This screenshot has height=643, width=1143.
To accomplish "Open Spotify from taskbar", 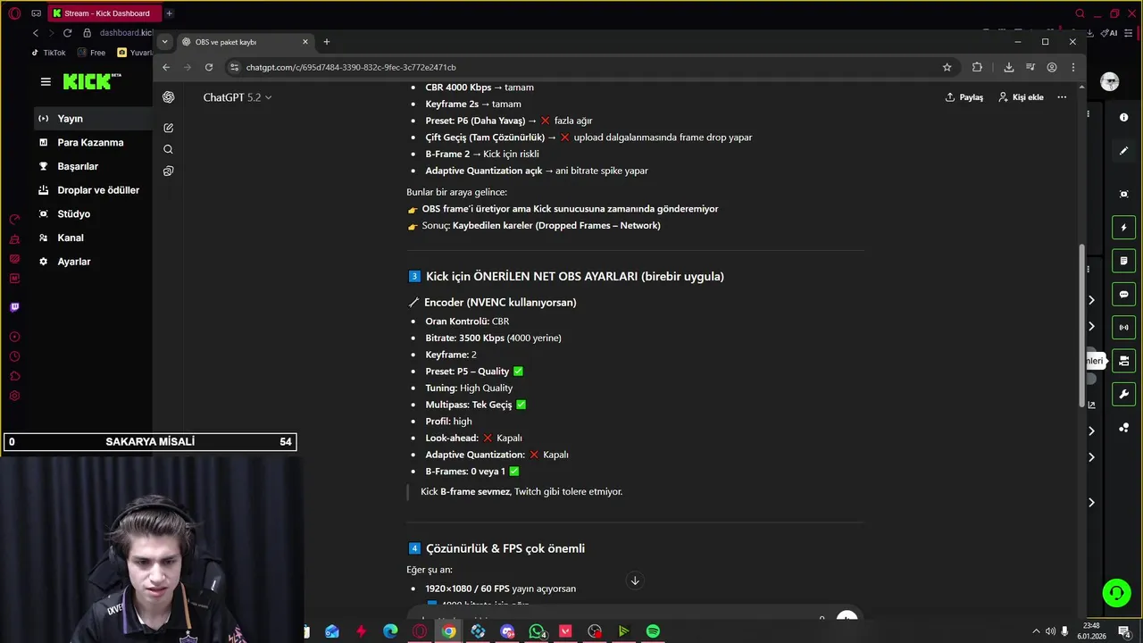I will coord(653,631).
